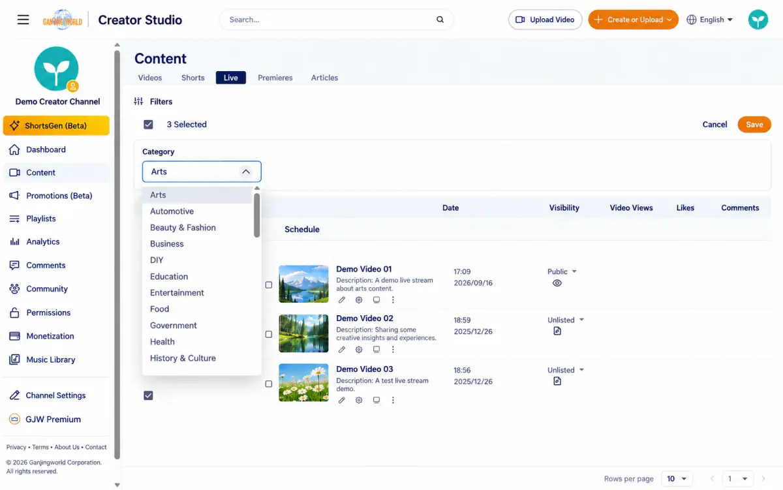This screenshot has height=490, width=783.
Task: Check the box for Demo Video 01
Action: point(269,285)
